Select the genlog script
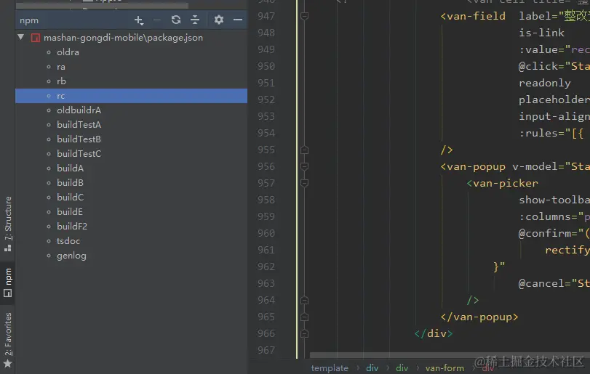 (71, 256)
